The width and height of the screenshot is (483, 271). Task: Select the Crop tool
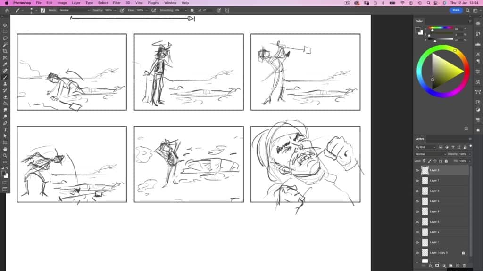click(x=5, y=51)
